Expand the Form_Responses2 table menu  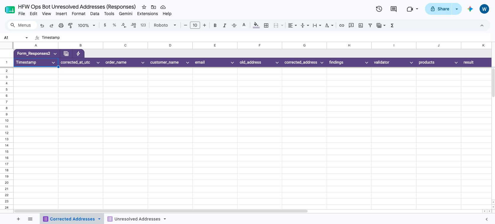pyautogui.click(x=55, y=54)
